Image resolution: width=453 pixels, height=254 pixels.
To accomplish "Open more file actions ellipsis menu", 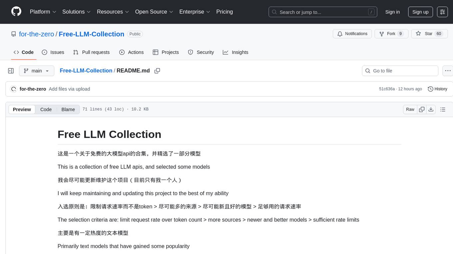I will pos(448,71).
